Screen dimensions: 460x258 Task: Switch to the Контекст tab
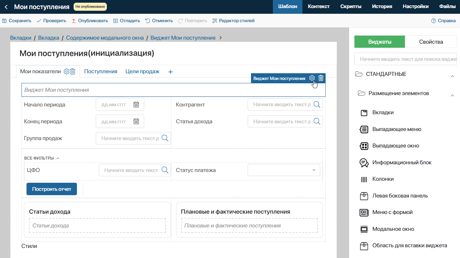point(319,6)
